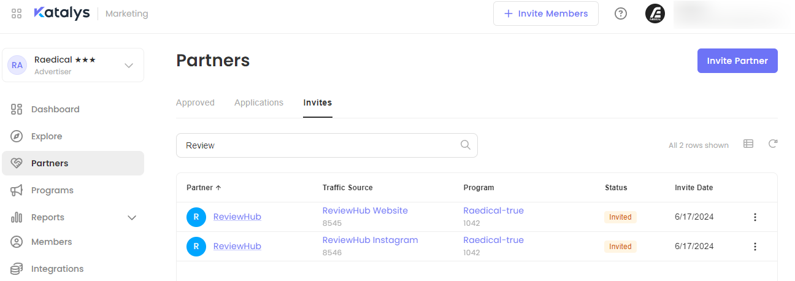Switch to the Approved tab
The image size is (795, 281).
pyautogui.click(x=195, y=102)
